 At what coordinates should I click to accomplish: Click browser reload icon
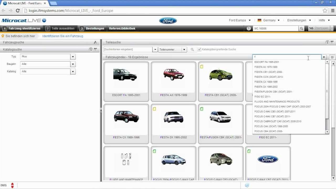[x=18, y=10]
